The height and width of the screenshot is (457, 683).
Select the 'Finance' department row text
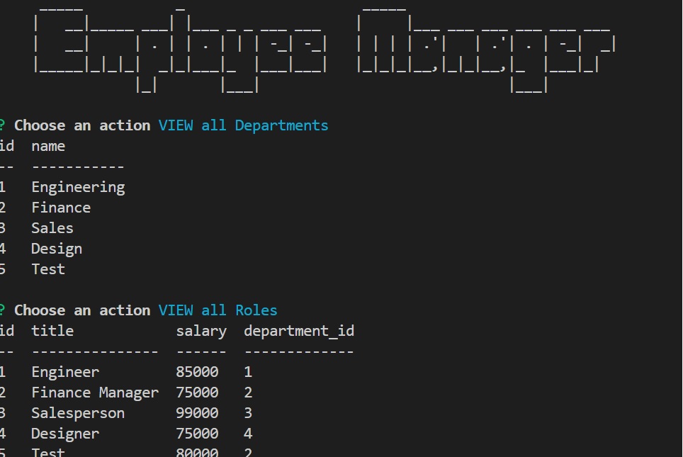pos(61,208)
